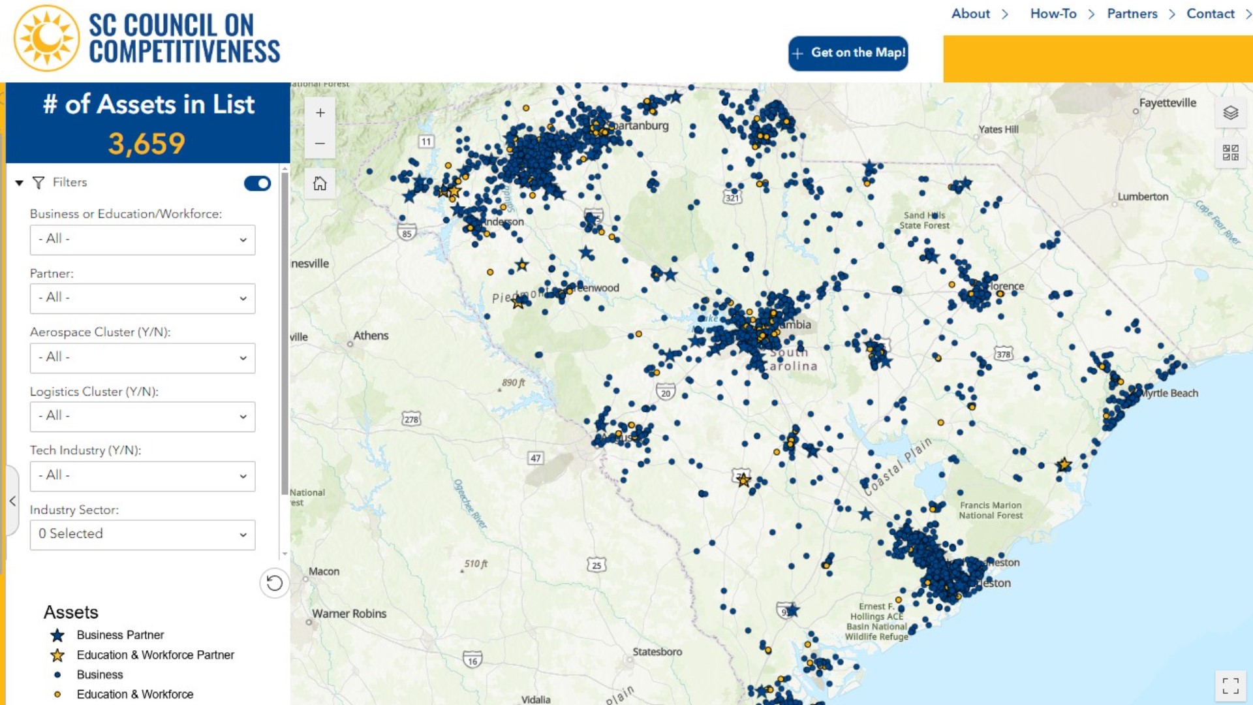Reset map to default home extent

[320, 183]
